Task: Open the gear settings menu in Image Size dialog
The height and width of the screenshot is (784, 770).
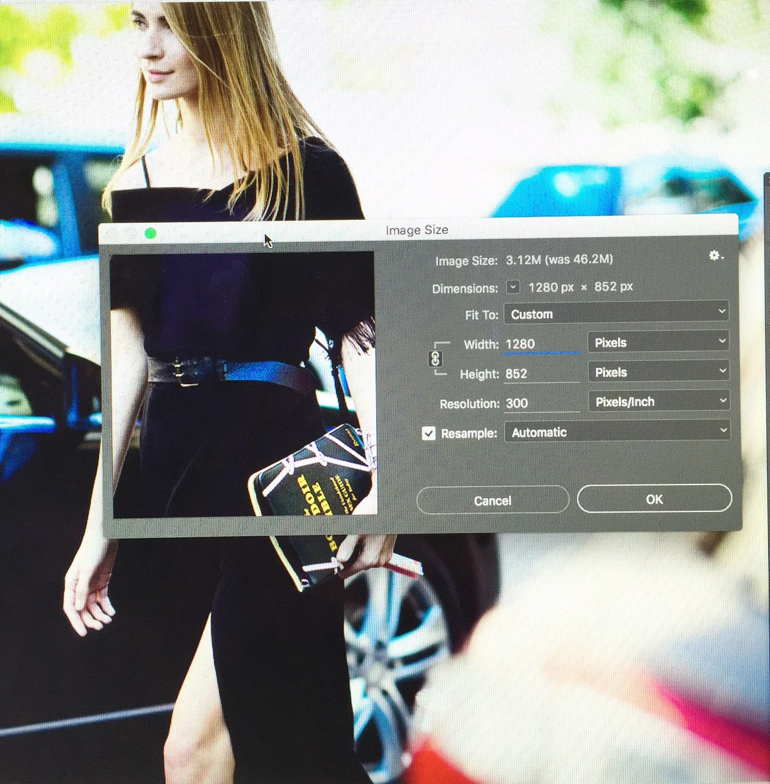Action: pos(716,255)
